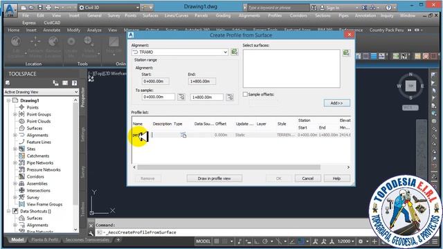Collapse the Data Shortcuts tree node
This screenshot has height=249, width=443.
point(8,211)
